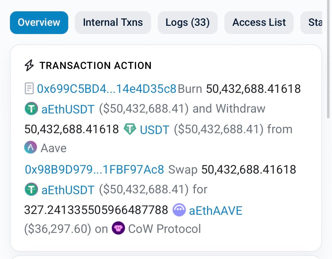The height and width of the screenshot is (259, 332).
Task: Open the aEthAAVE token link
Action: click(216, 211)
